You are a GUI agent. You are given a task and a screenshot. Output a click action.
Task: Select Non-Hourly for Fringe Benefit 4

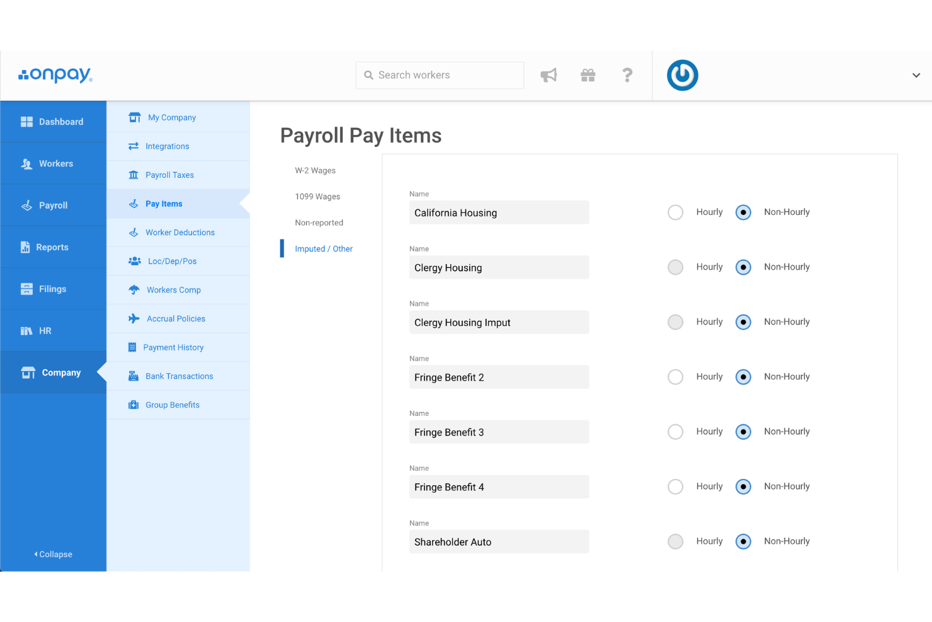[744, 487]
